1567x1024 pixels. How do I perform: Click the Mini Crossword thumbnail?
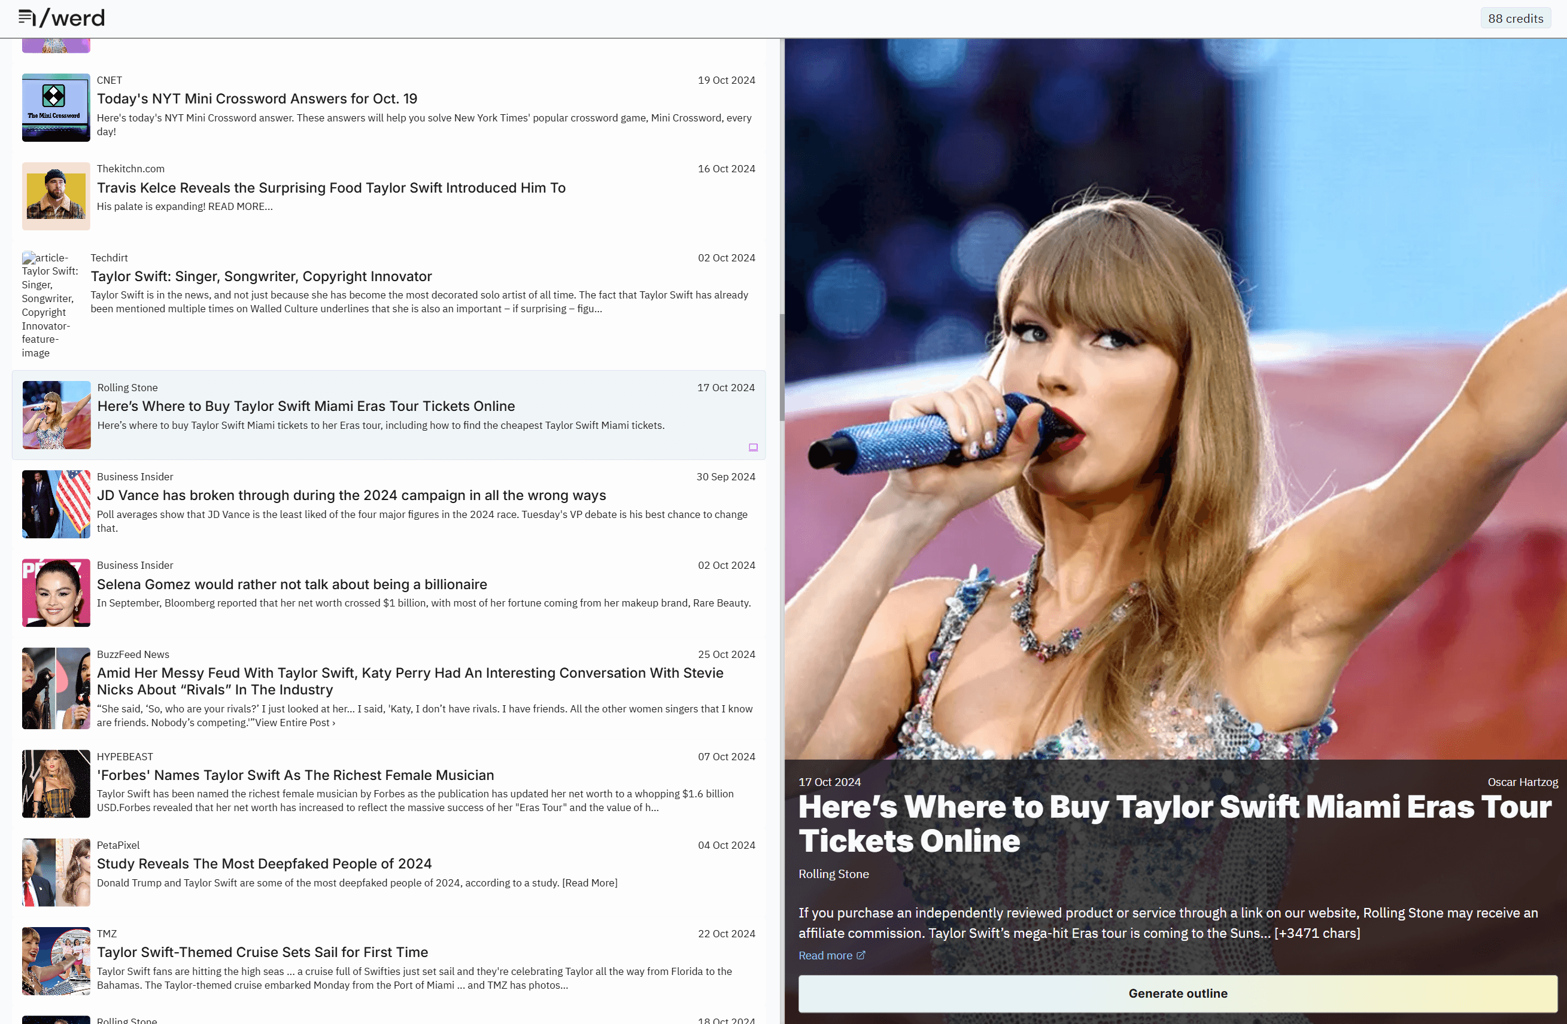(x=56, y=107)
